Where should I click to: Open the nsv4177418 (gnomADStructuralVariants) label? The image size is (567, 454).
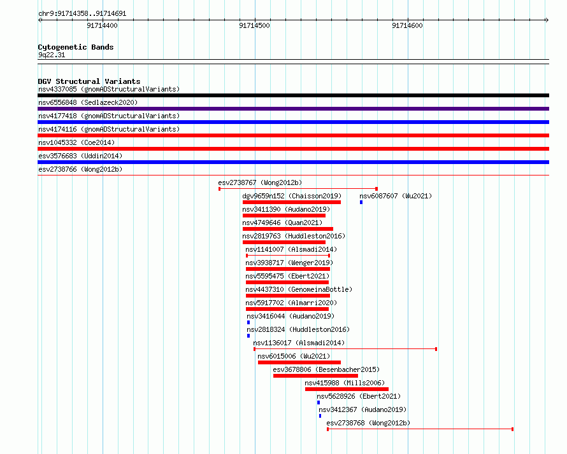coord(109,116)
